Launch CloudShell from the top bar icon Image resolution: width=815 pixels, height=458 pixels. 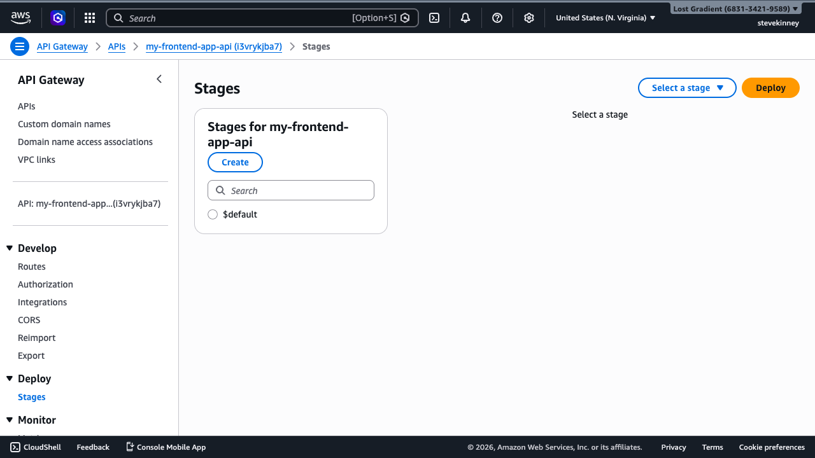[x=434, y=18]
